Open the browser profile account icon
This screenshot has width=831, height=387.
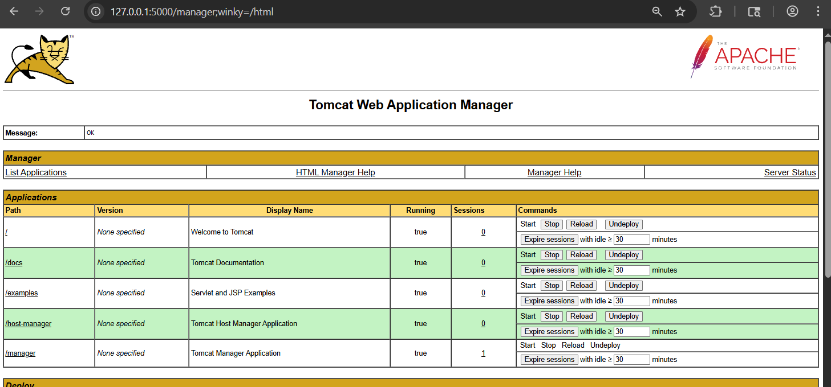(792, 11)
